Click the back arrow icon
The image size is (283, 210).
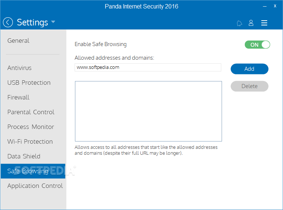pos(8,22)
